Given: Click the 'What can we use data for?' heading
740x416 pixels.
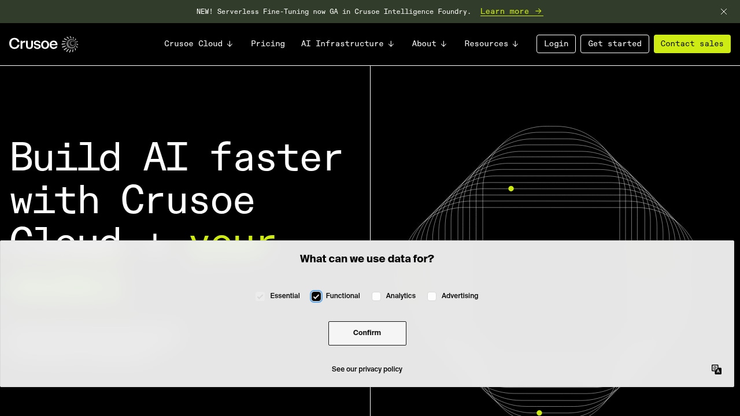Looking at the screenshot, I should pyautogui.click(x=367, y=259).
